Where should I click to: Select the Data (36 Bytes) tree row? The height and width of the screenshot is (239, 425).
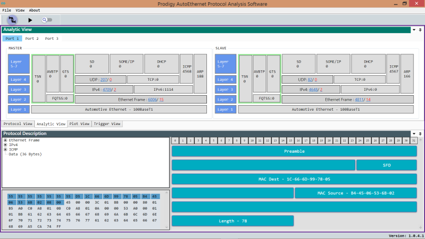tap(25, 154)
